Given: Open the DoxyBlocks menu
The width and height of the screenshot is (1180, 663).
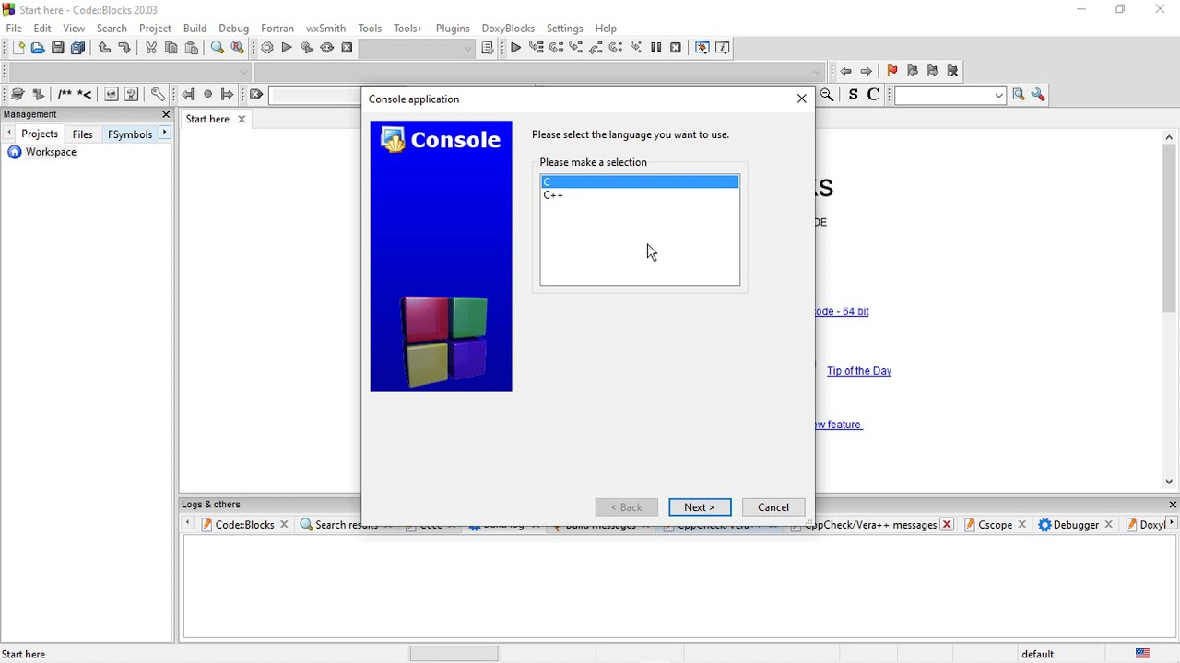Looking at the screenshot, I should [x=508, y=29].
